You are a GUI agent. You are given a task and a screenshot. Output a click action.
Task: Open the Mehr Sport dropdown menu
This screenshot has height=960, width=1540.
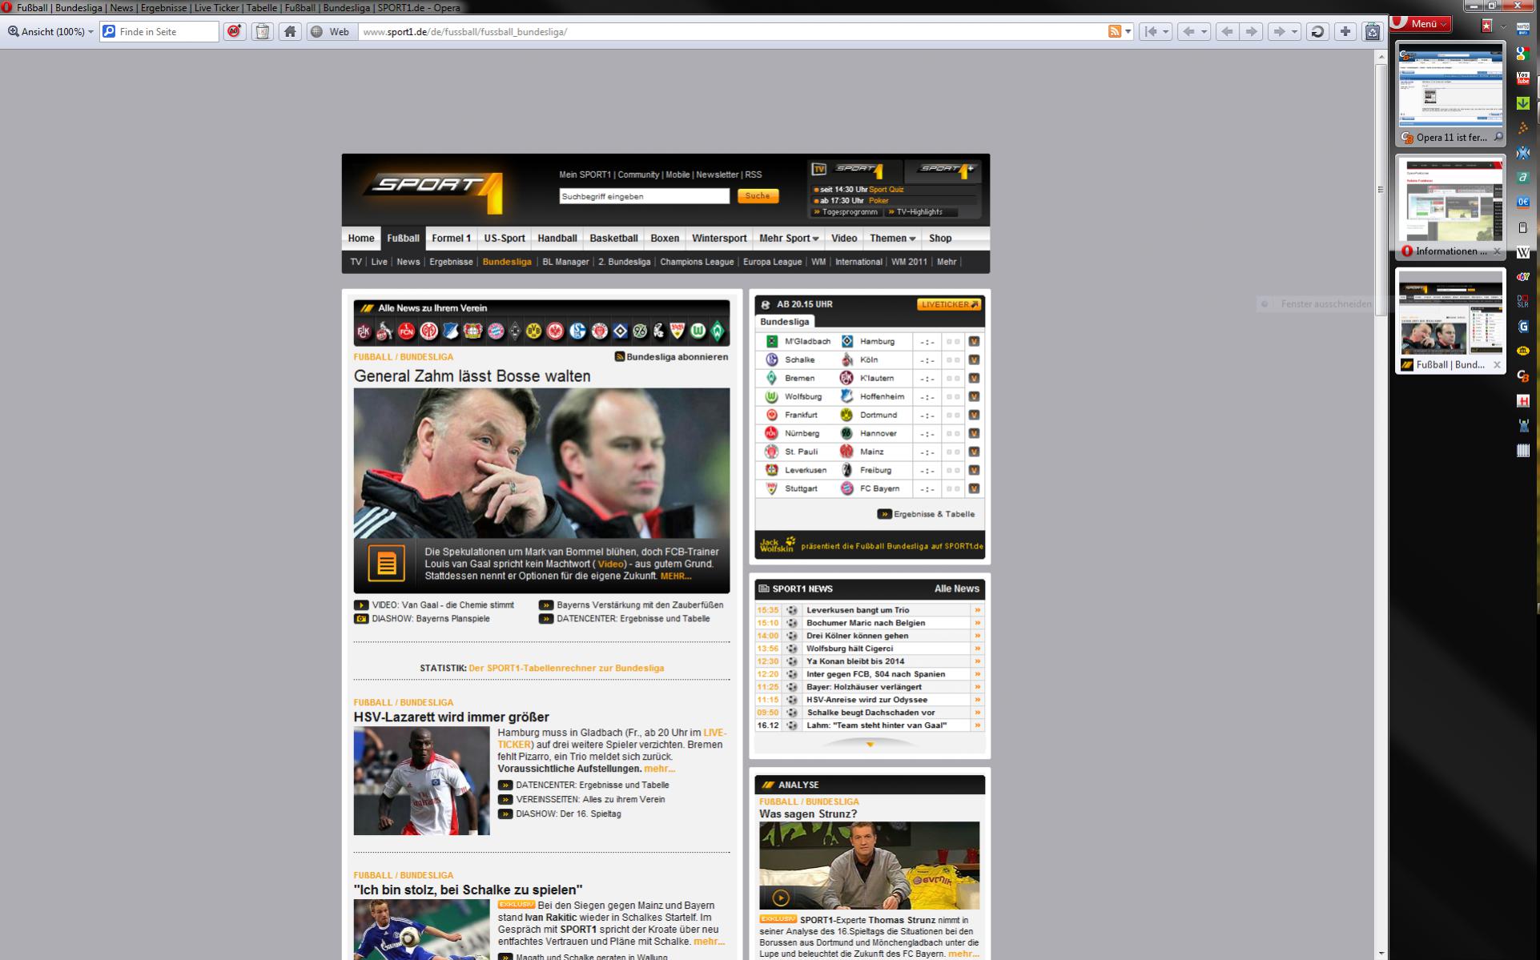tap(789, 239)
